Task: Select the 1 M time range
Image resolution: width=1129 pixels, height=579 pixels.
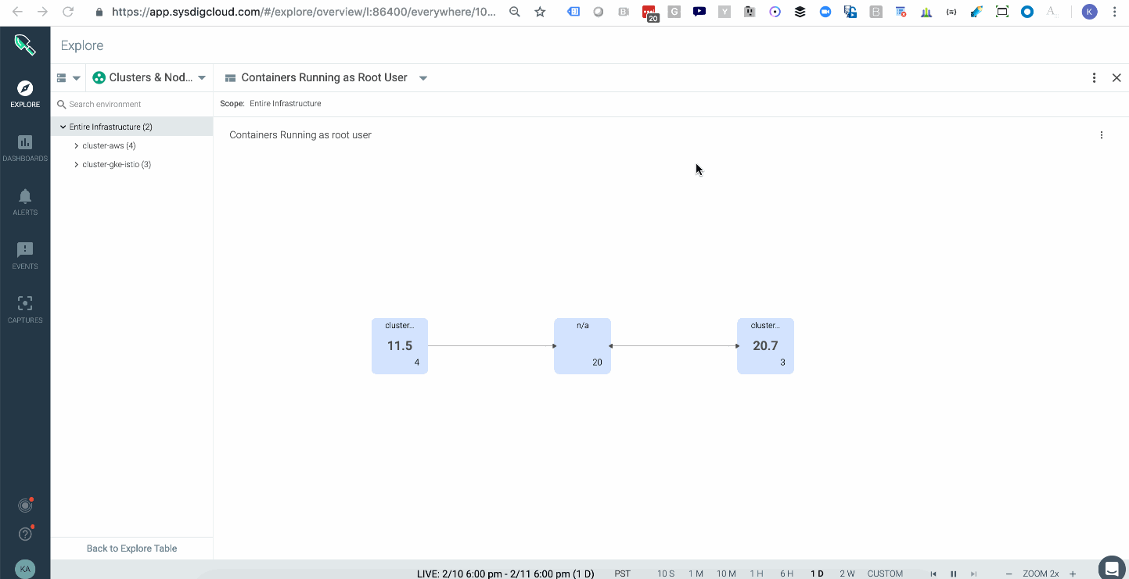Action: [x=696, y=574]
